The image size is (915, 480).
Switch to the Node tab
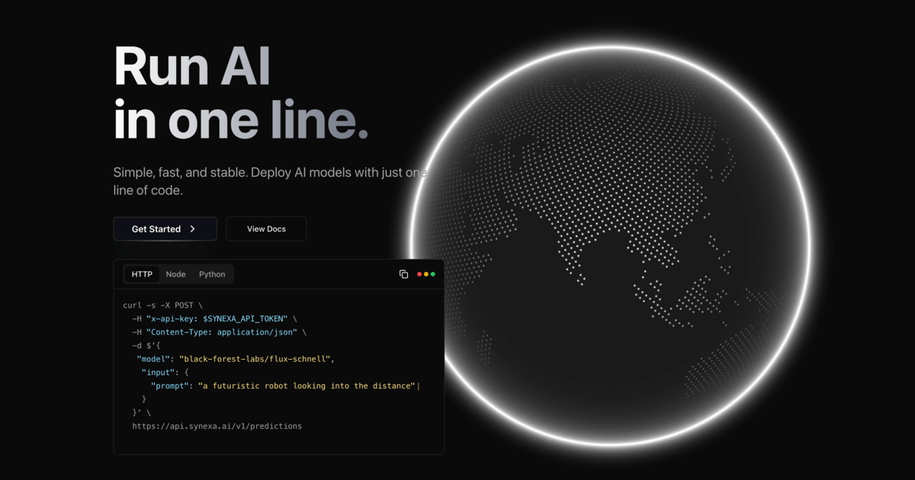coord(175,274)
